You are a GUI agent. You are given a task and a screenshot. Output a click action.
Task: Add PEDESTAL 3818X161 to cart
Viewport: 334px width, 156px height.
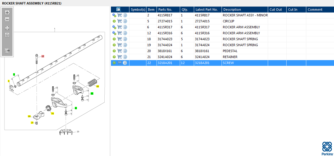tap(120, 51)
